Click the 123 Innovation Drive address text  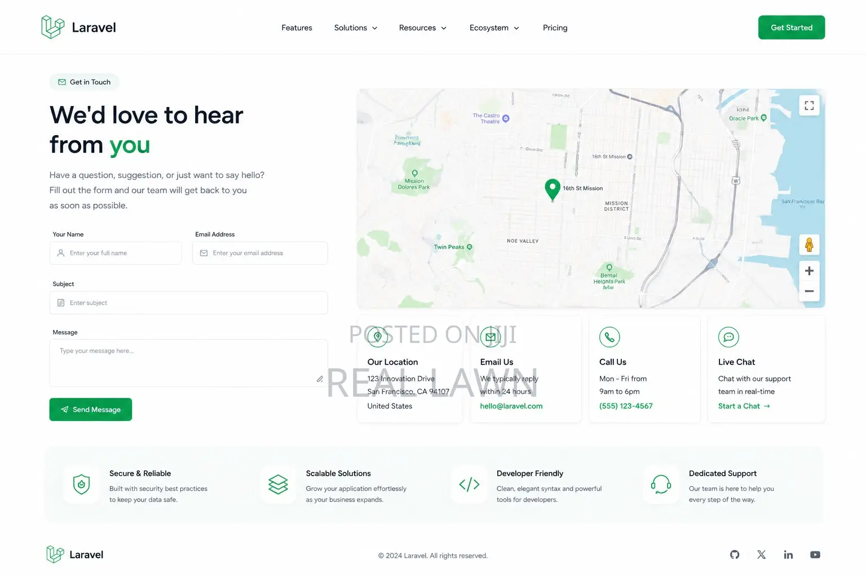click(x=401, y=379)
